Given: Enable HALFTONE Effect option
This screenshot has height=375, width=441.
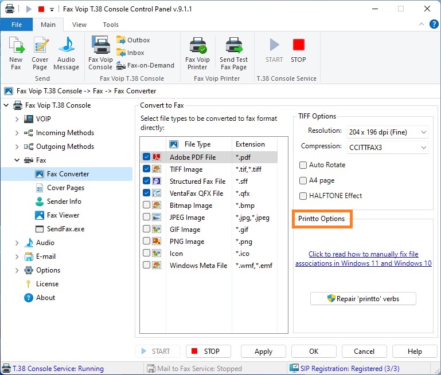Looking at the screenshot, I should tap(303, 196).
